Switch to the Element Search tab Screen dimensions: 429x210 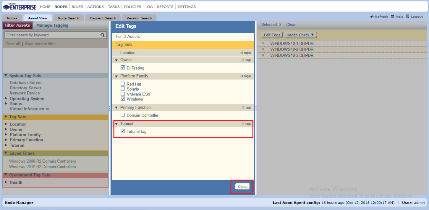point(103,18)
